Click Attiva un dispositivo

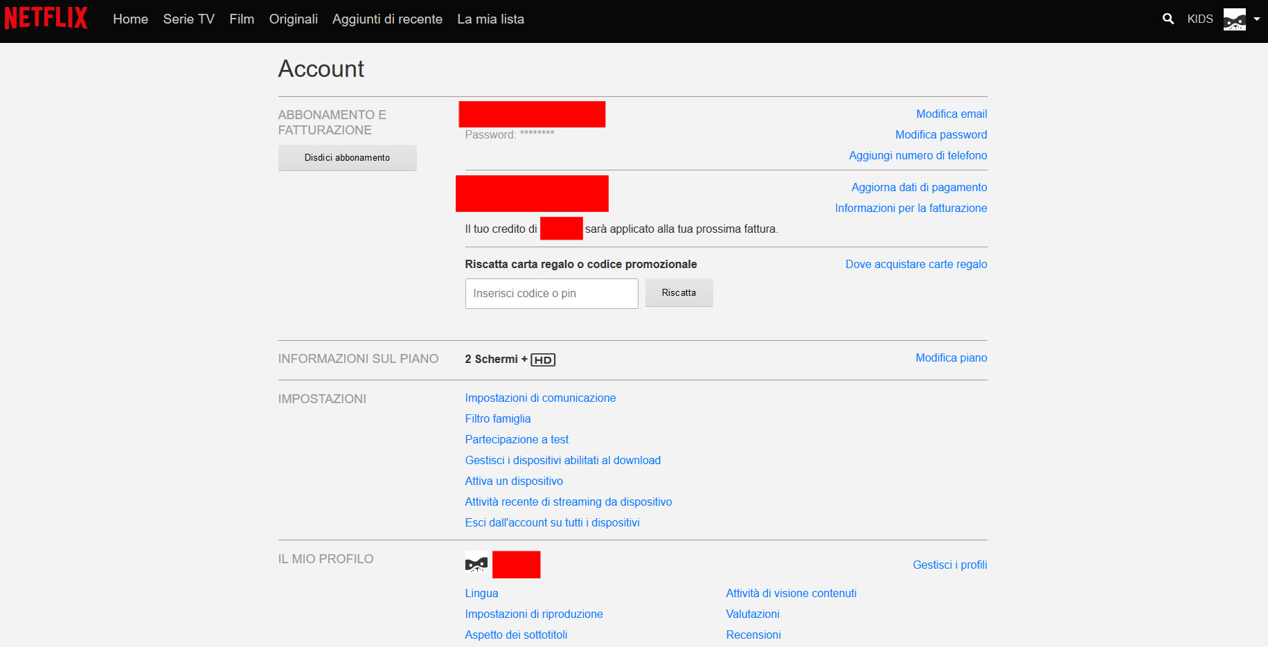(514, 481)
